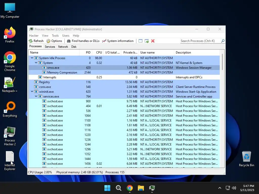The height and width of the screenshot is (194, 259).
Task: Sort by the User name column header
Action: pos(156,53)
